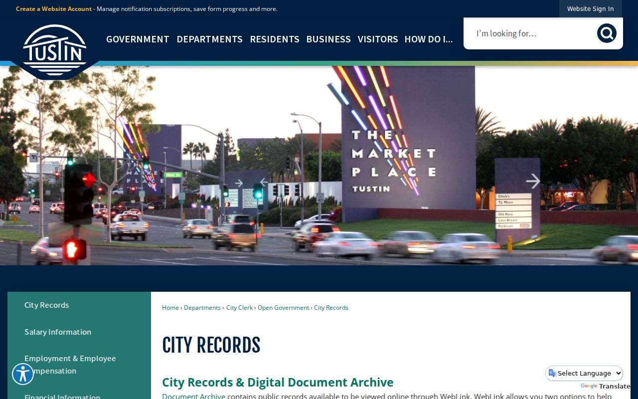Open Employment & Employee Compensation sidebar item

[79, 365]
